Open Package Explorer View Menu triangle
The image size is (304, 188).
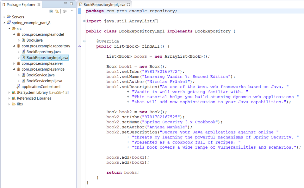point(72,11)
